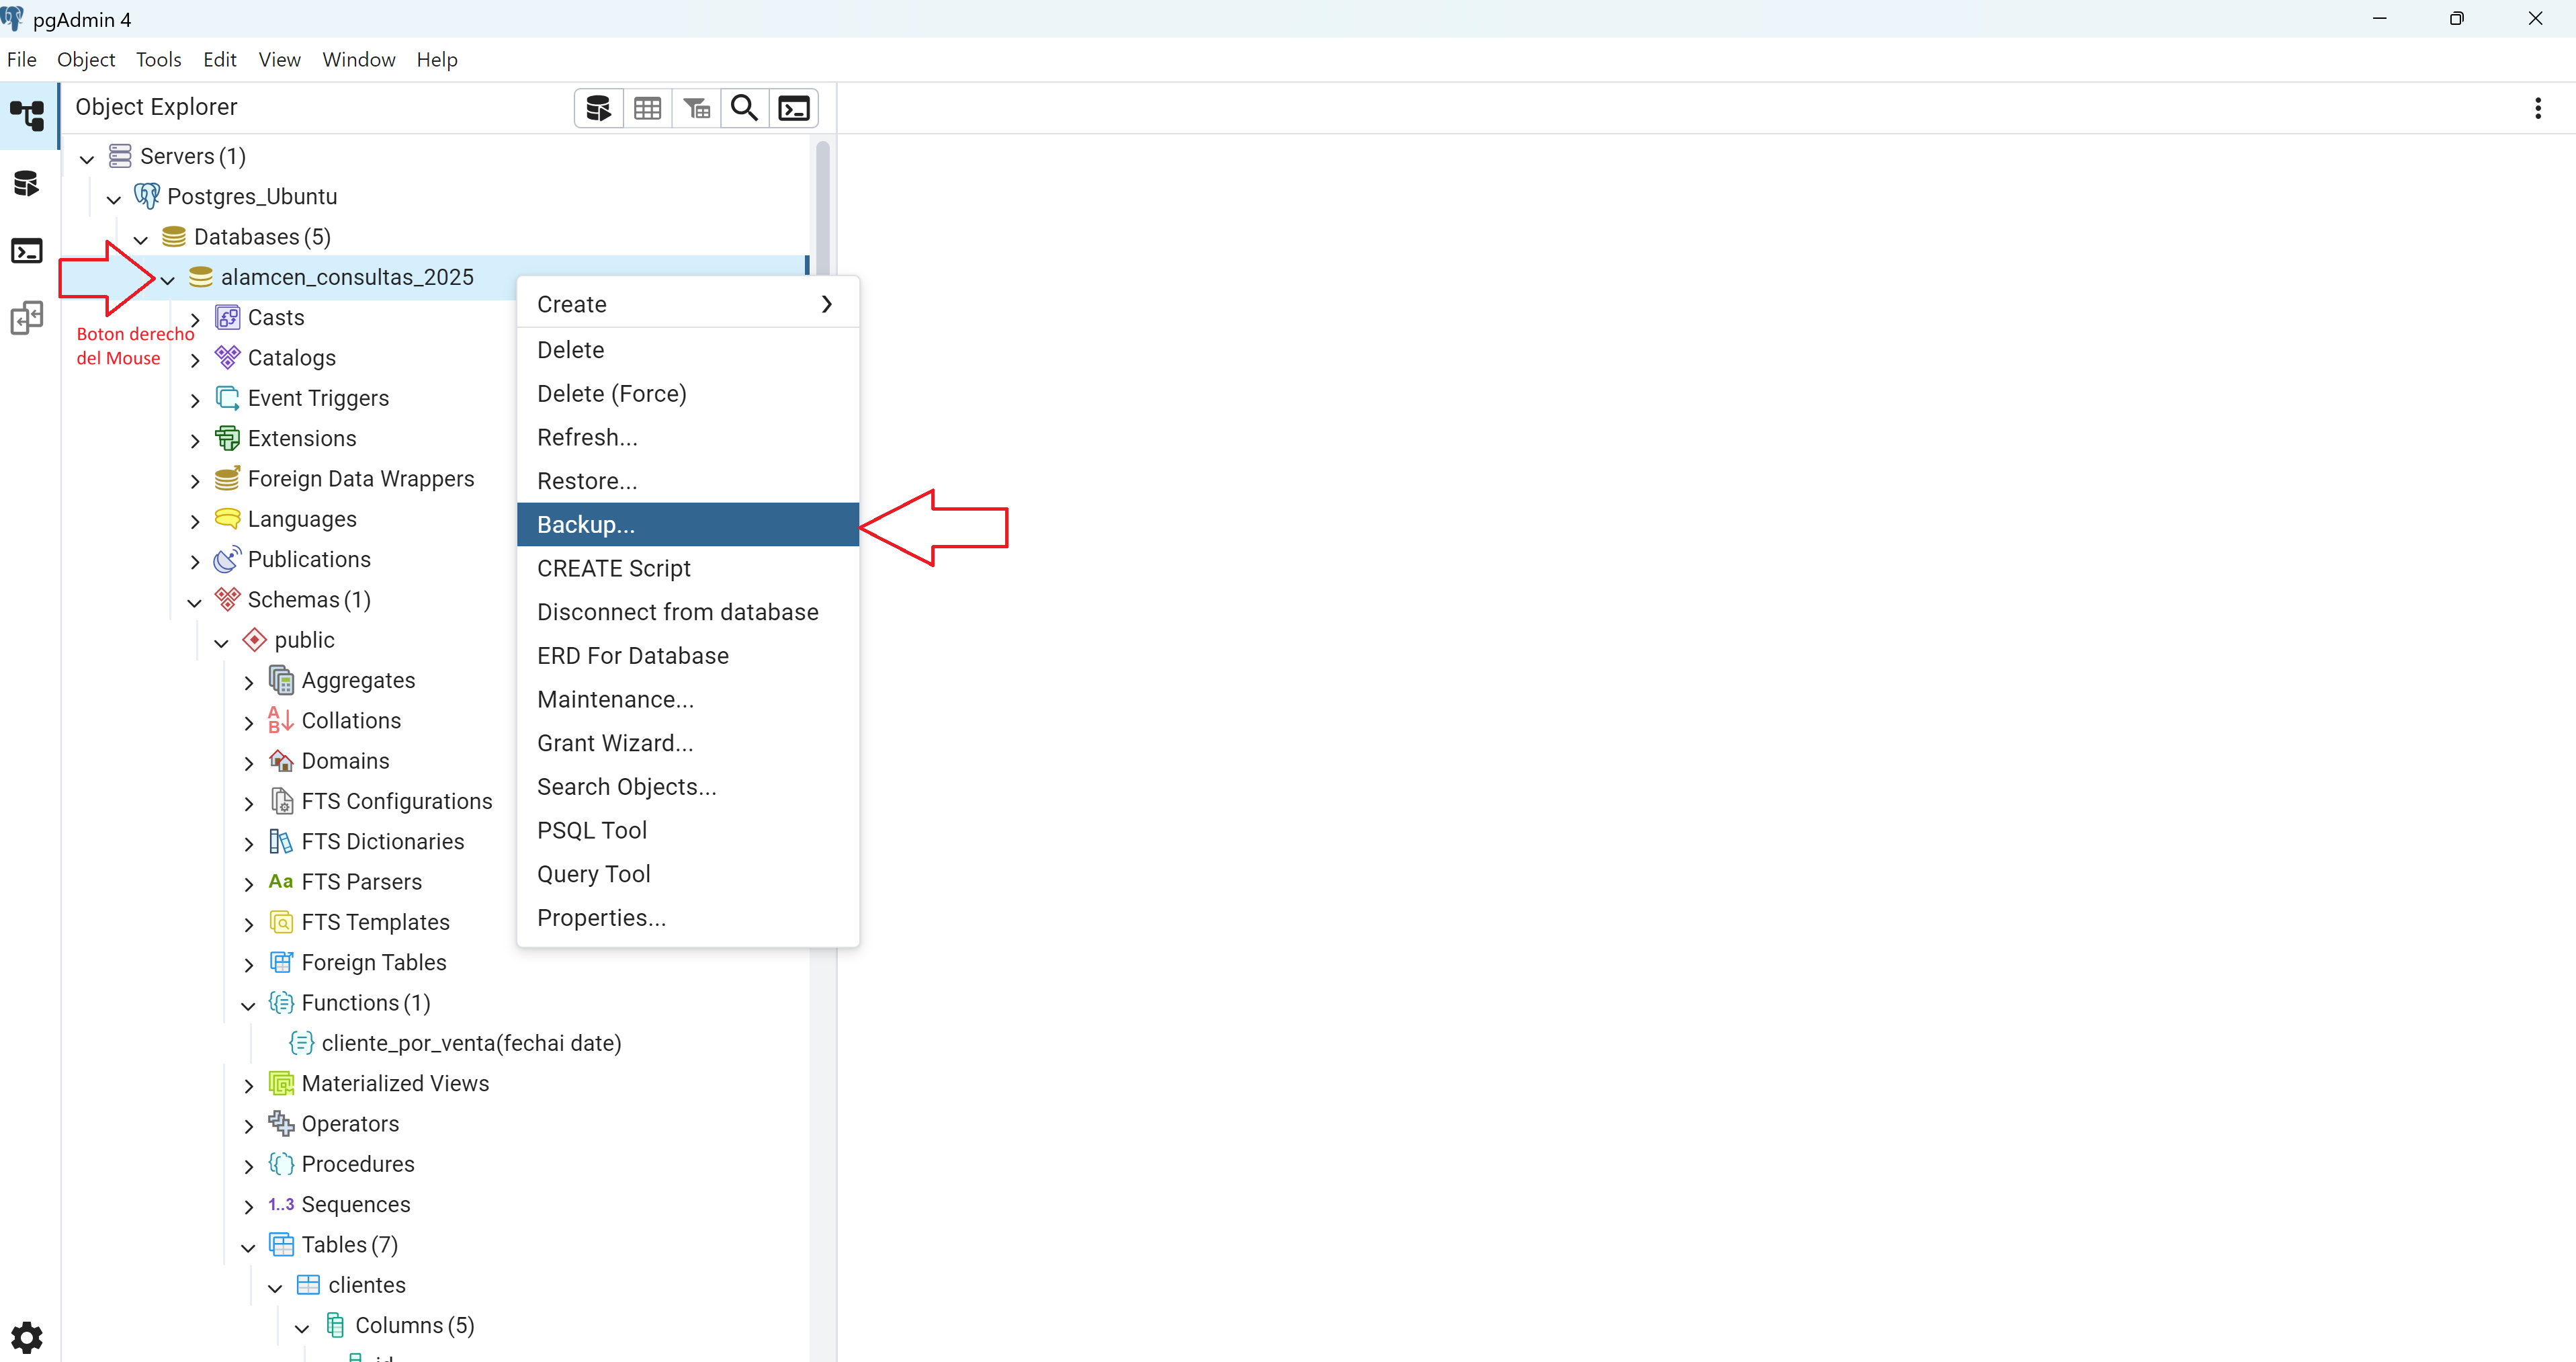This screenshot has height=1362, width=2576.
Task: Click the Languages node icon
Action: pos(228,519)
